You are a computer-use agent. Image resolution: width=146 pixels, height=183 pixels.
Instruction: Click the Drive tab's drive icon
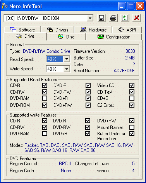point(19,36)
